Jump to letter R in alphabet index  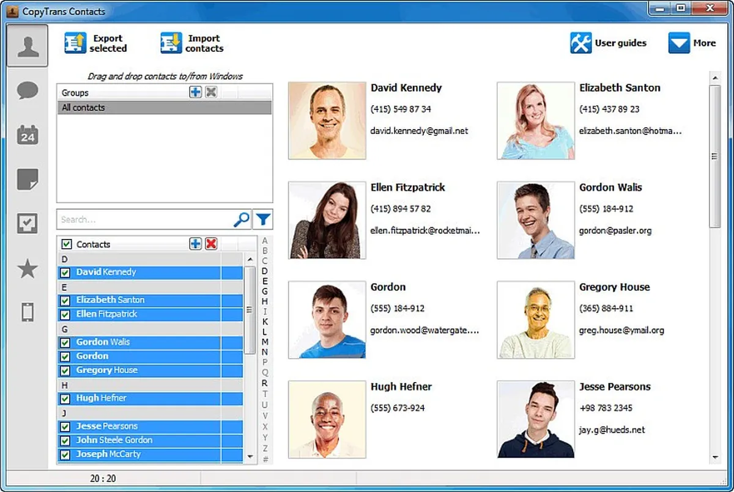coord(265,383)
